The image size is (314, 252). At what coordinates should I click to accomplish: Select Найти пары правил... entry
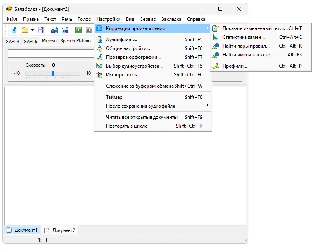tap(261, 46)
